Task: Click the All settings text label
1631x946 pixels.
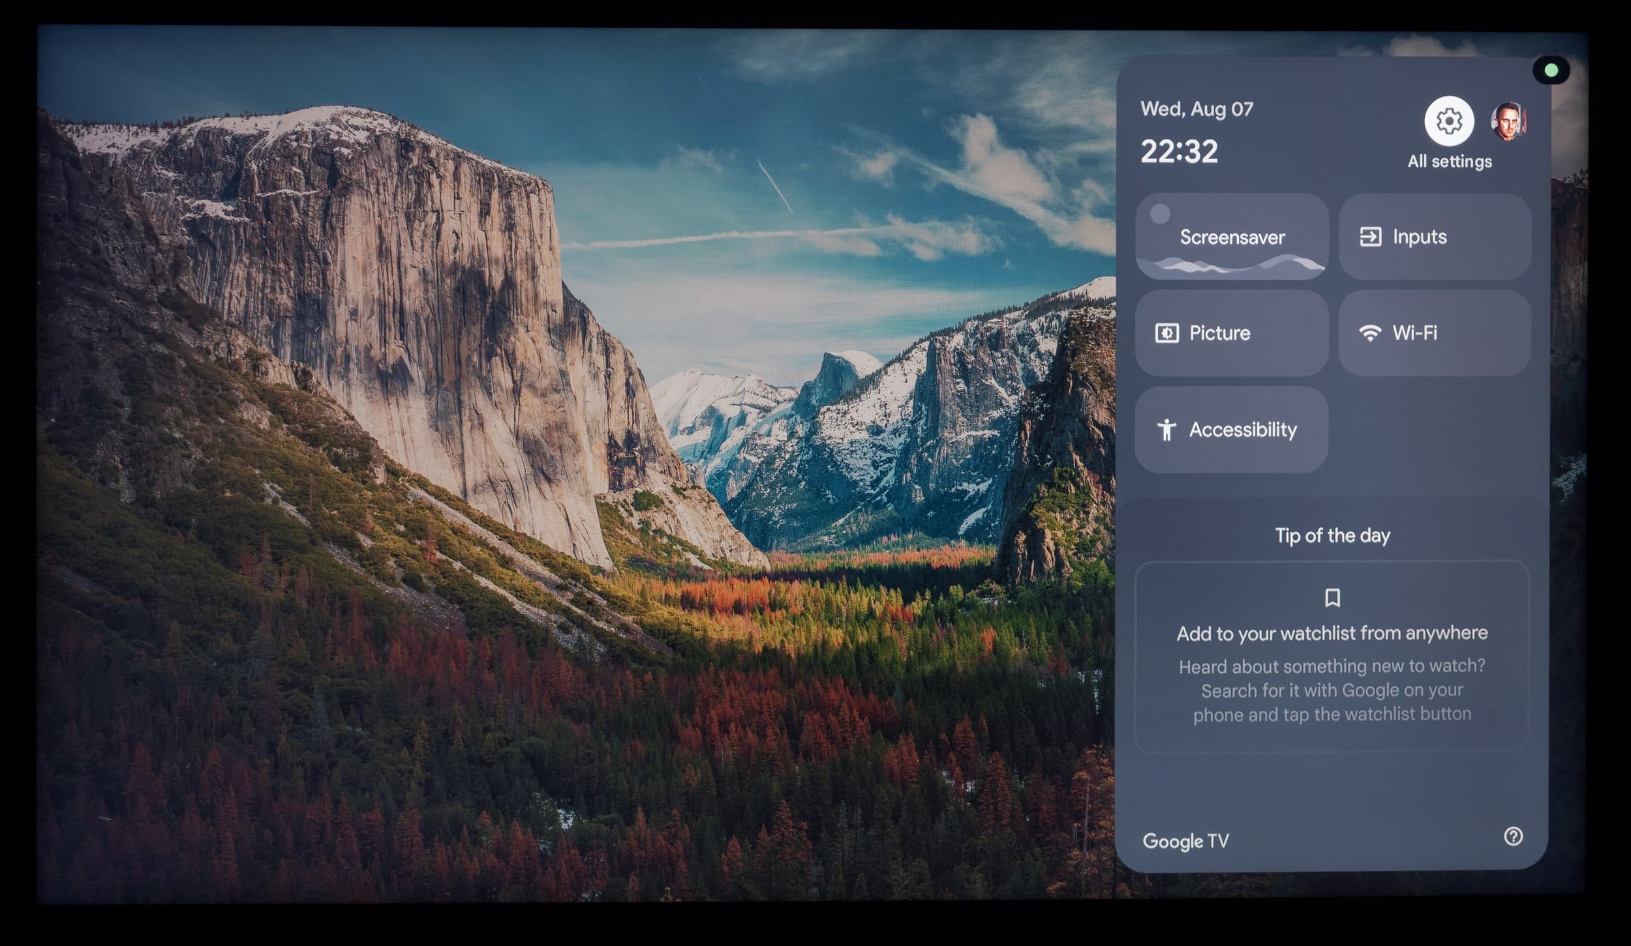Action: [x=1449, y=161]
